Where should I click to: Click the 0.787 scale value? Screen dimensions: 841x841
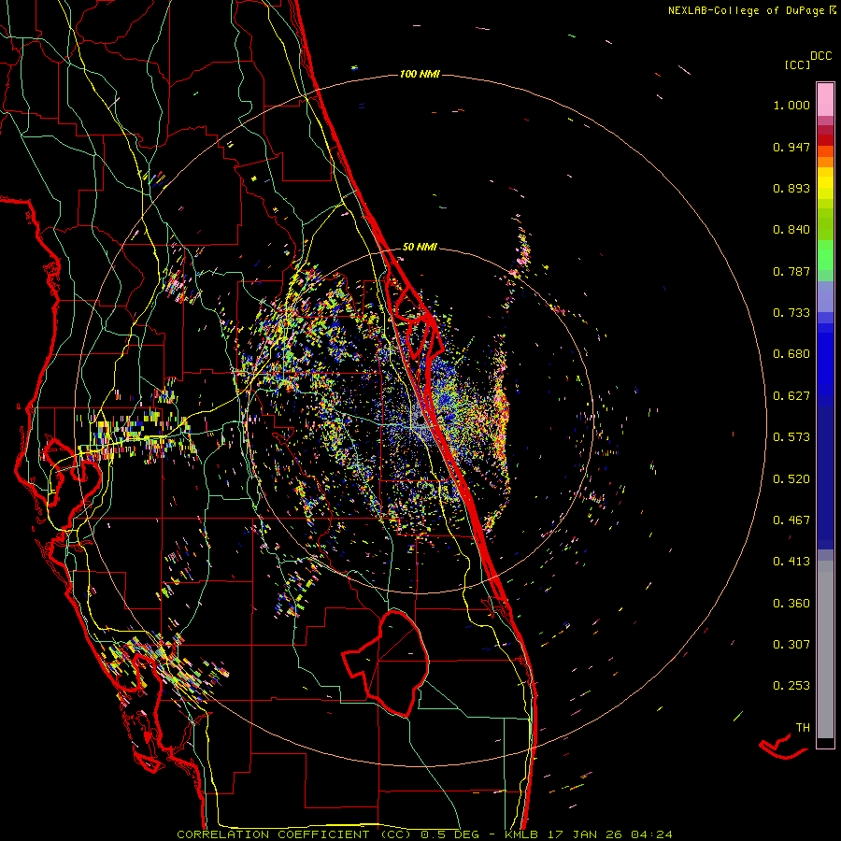coord(791,271)
